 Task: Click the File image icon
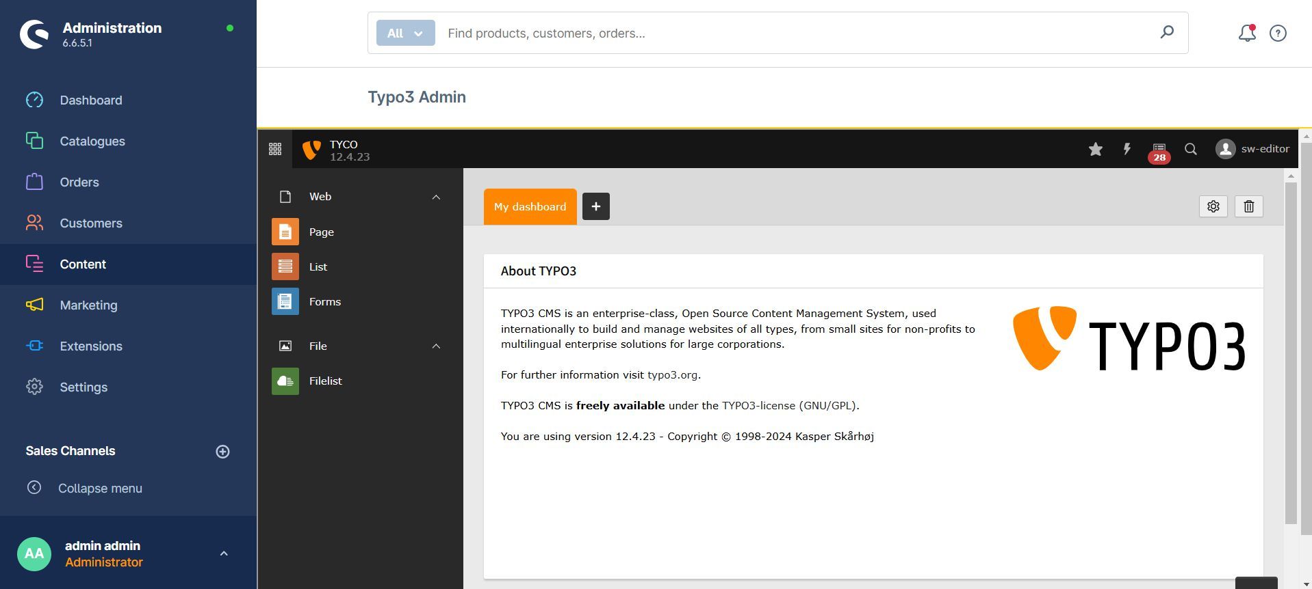[285, 346]
